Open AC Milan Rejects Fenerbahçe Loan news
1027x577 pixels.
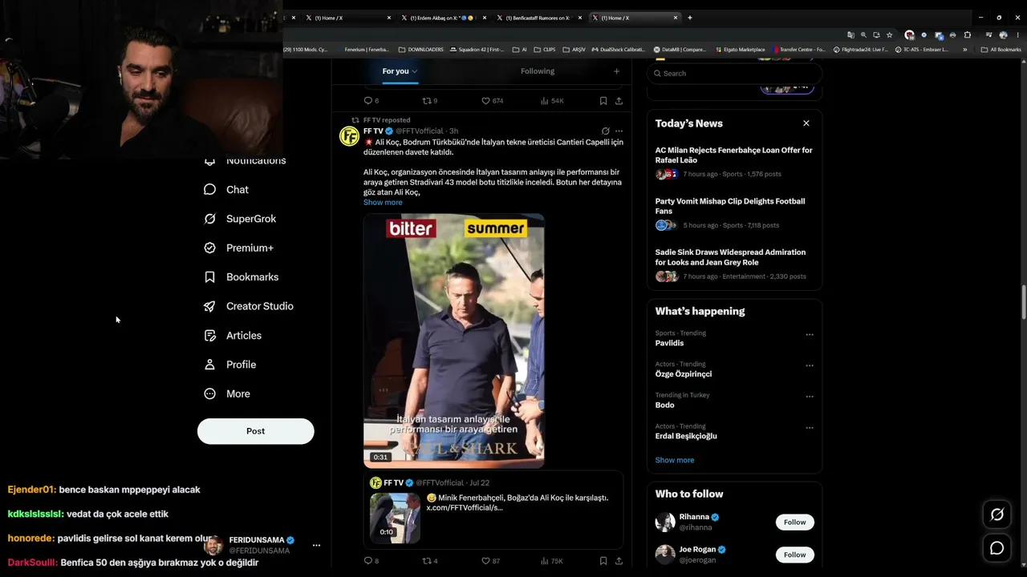[734, 162]
